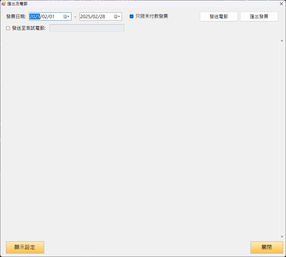Click the scrollbar down arrow

coord(282,237)
